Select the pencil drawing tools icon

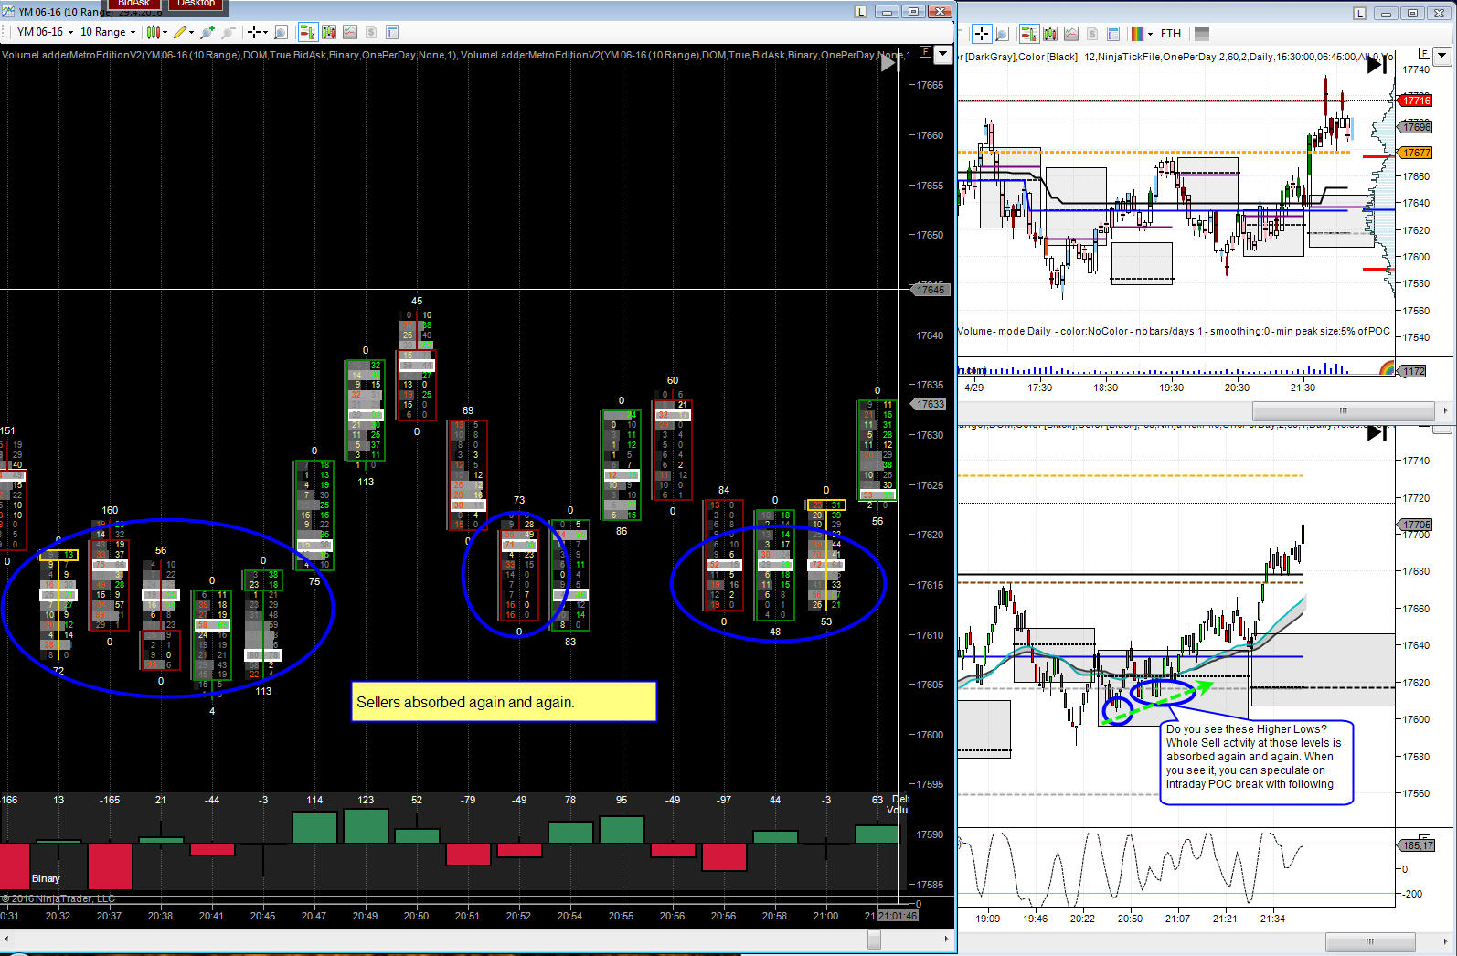[180, 32]
